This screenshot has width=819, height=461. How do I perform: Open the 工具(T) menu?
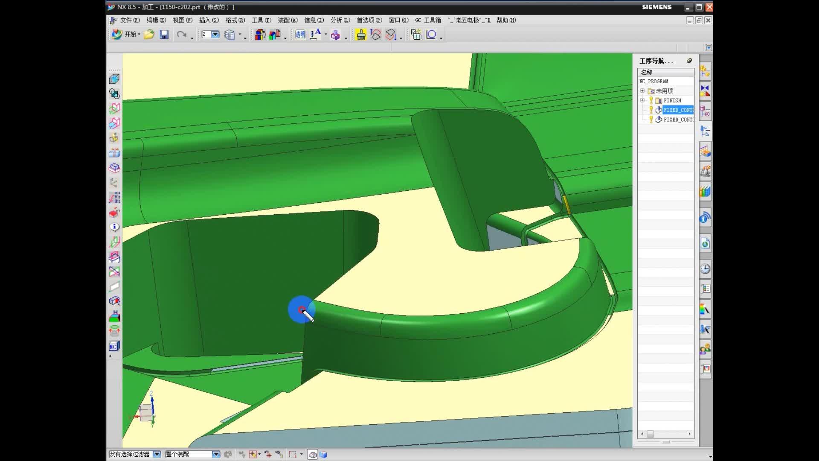(x=261, y=20)
